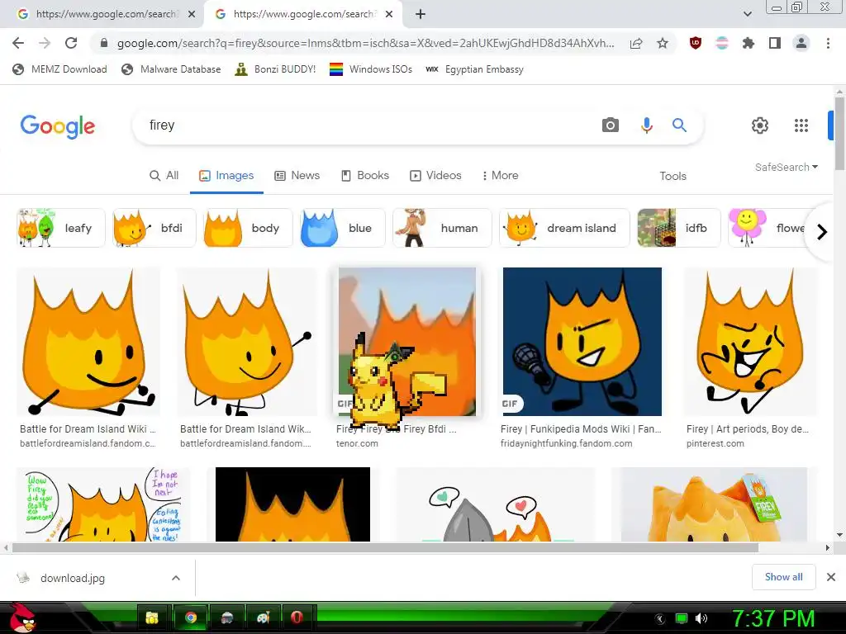Open the Opera taskbar icon
The height and width of the screenshot is (634, 846).
(297, 617)
